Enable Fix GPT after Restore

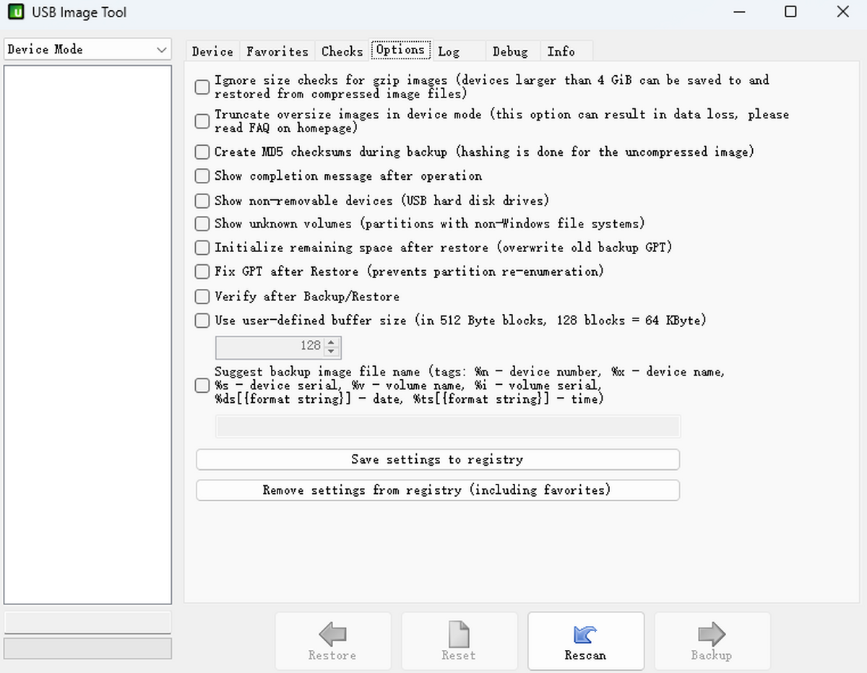(x=202, y=272)
